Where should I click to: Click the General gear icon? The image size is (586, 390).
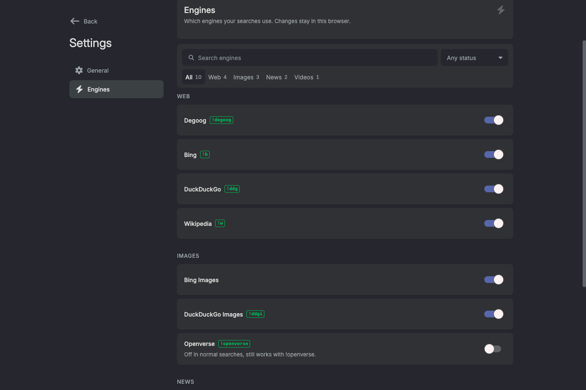79,71
